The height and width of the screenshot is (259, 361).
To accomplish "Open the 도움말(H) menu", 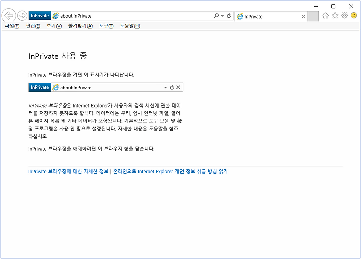I will [130, 26].
